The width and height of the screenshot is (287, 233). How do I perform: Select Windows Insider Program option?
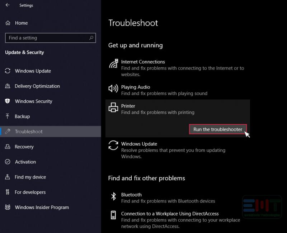tap(42, 208)
